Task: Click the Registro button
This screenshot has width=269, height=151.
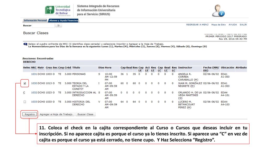Action: click(30, 114)
